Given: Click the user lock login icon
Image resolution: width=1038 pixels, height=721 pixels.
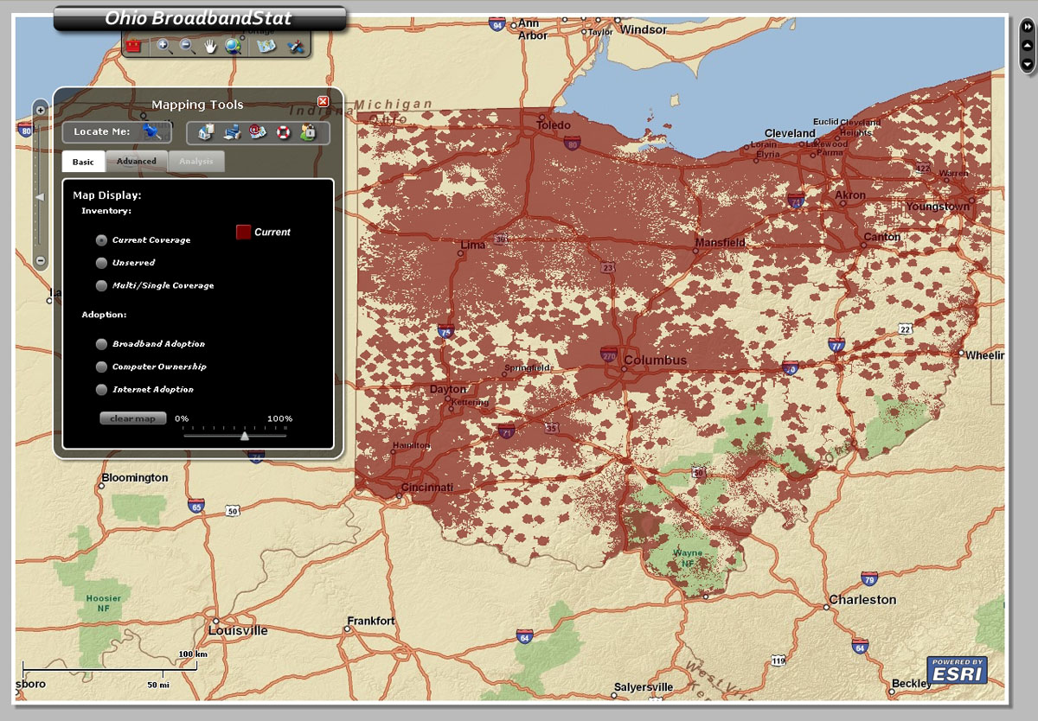Looking at the screenshot, I should point(308,132).
